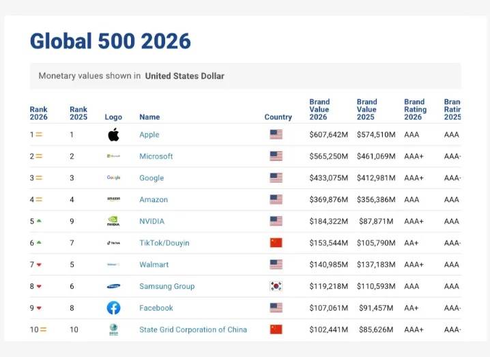Click South Korea flag in Samsung row
The height and width of the screenshot is (357, 490).
coord(276,287)
